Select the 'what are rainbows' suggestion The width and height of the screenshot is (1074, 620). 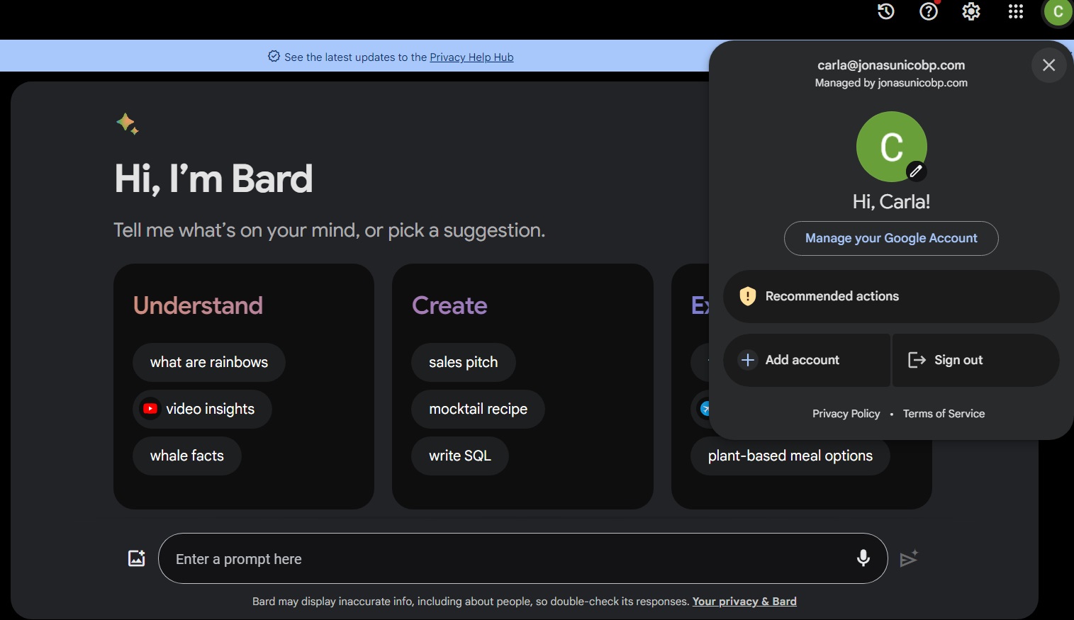tap(209, 362)
